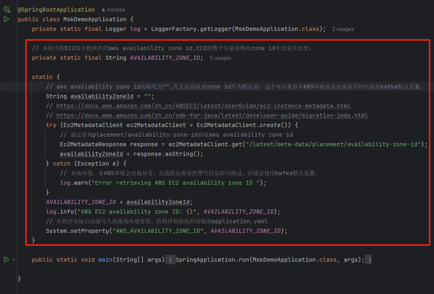Screen dimensions: 434x294
Task: Open migration-imds.html documentation link
Action: (212, 116)
